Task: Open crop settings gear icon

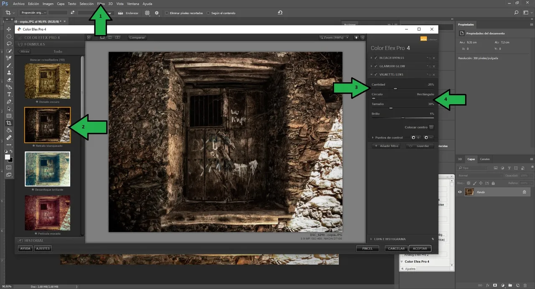Action: (x=157, y=13)
